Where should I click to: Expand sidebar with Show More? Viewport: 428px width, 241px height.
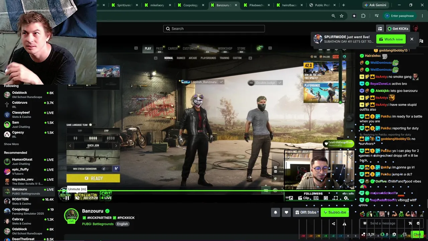pos(11,144)
